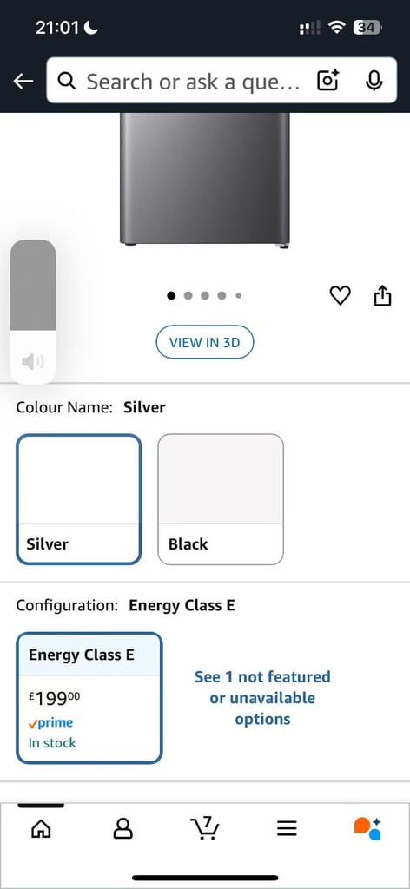Tap the volume slider overlay
The width and height of the screenshot is (410, 889).
33,312
